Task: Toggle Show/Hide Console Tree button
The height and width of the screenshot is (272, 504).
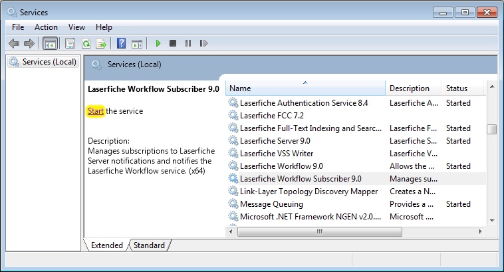Action: pos(49,43)
